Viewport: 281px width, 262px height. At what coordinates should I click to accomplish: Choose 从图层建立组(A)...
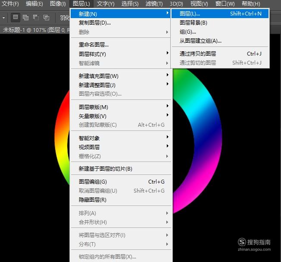[220, 41]
